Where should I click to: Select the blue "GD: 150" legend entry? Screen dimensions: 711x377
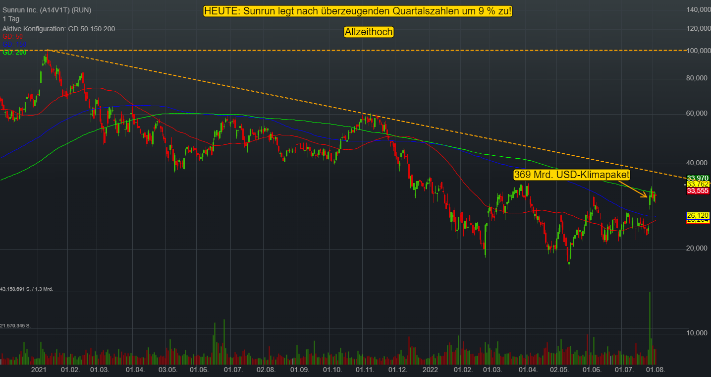[14, 45]
